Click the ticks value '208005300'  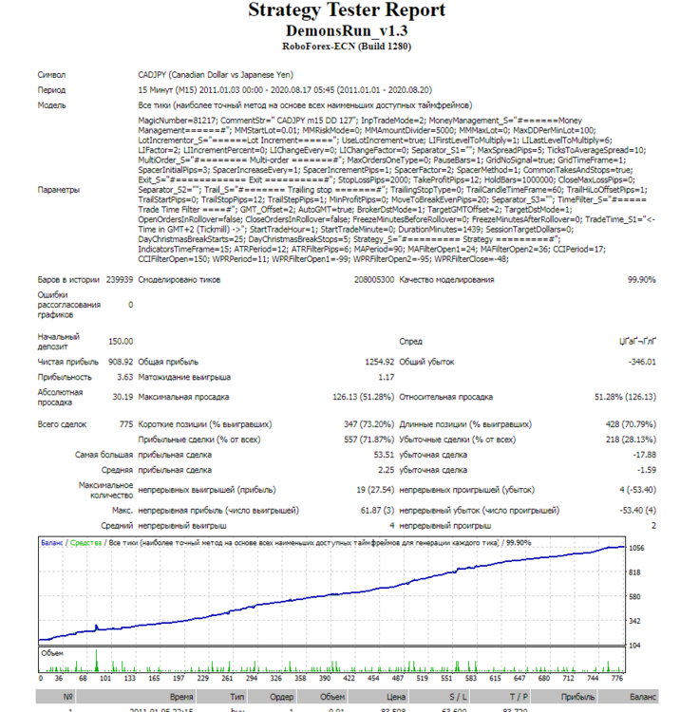[374, 280]
